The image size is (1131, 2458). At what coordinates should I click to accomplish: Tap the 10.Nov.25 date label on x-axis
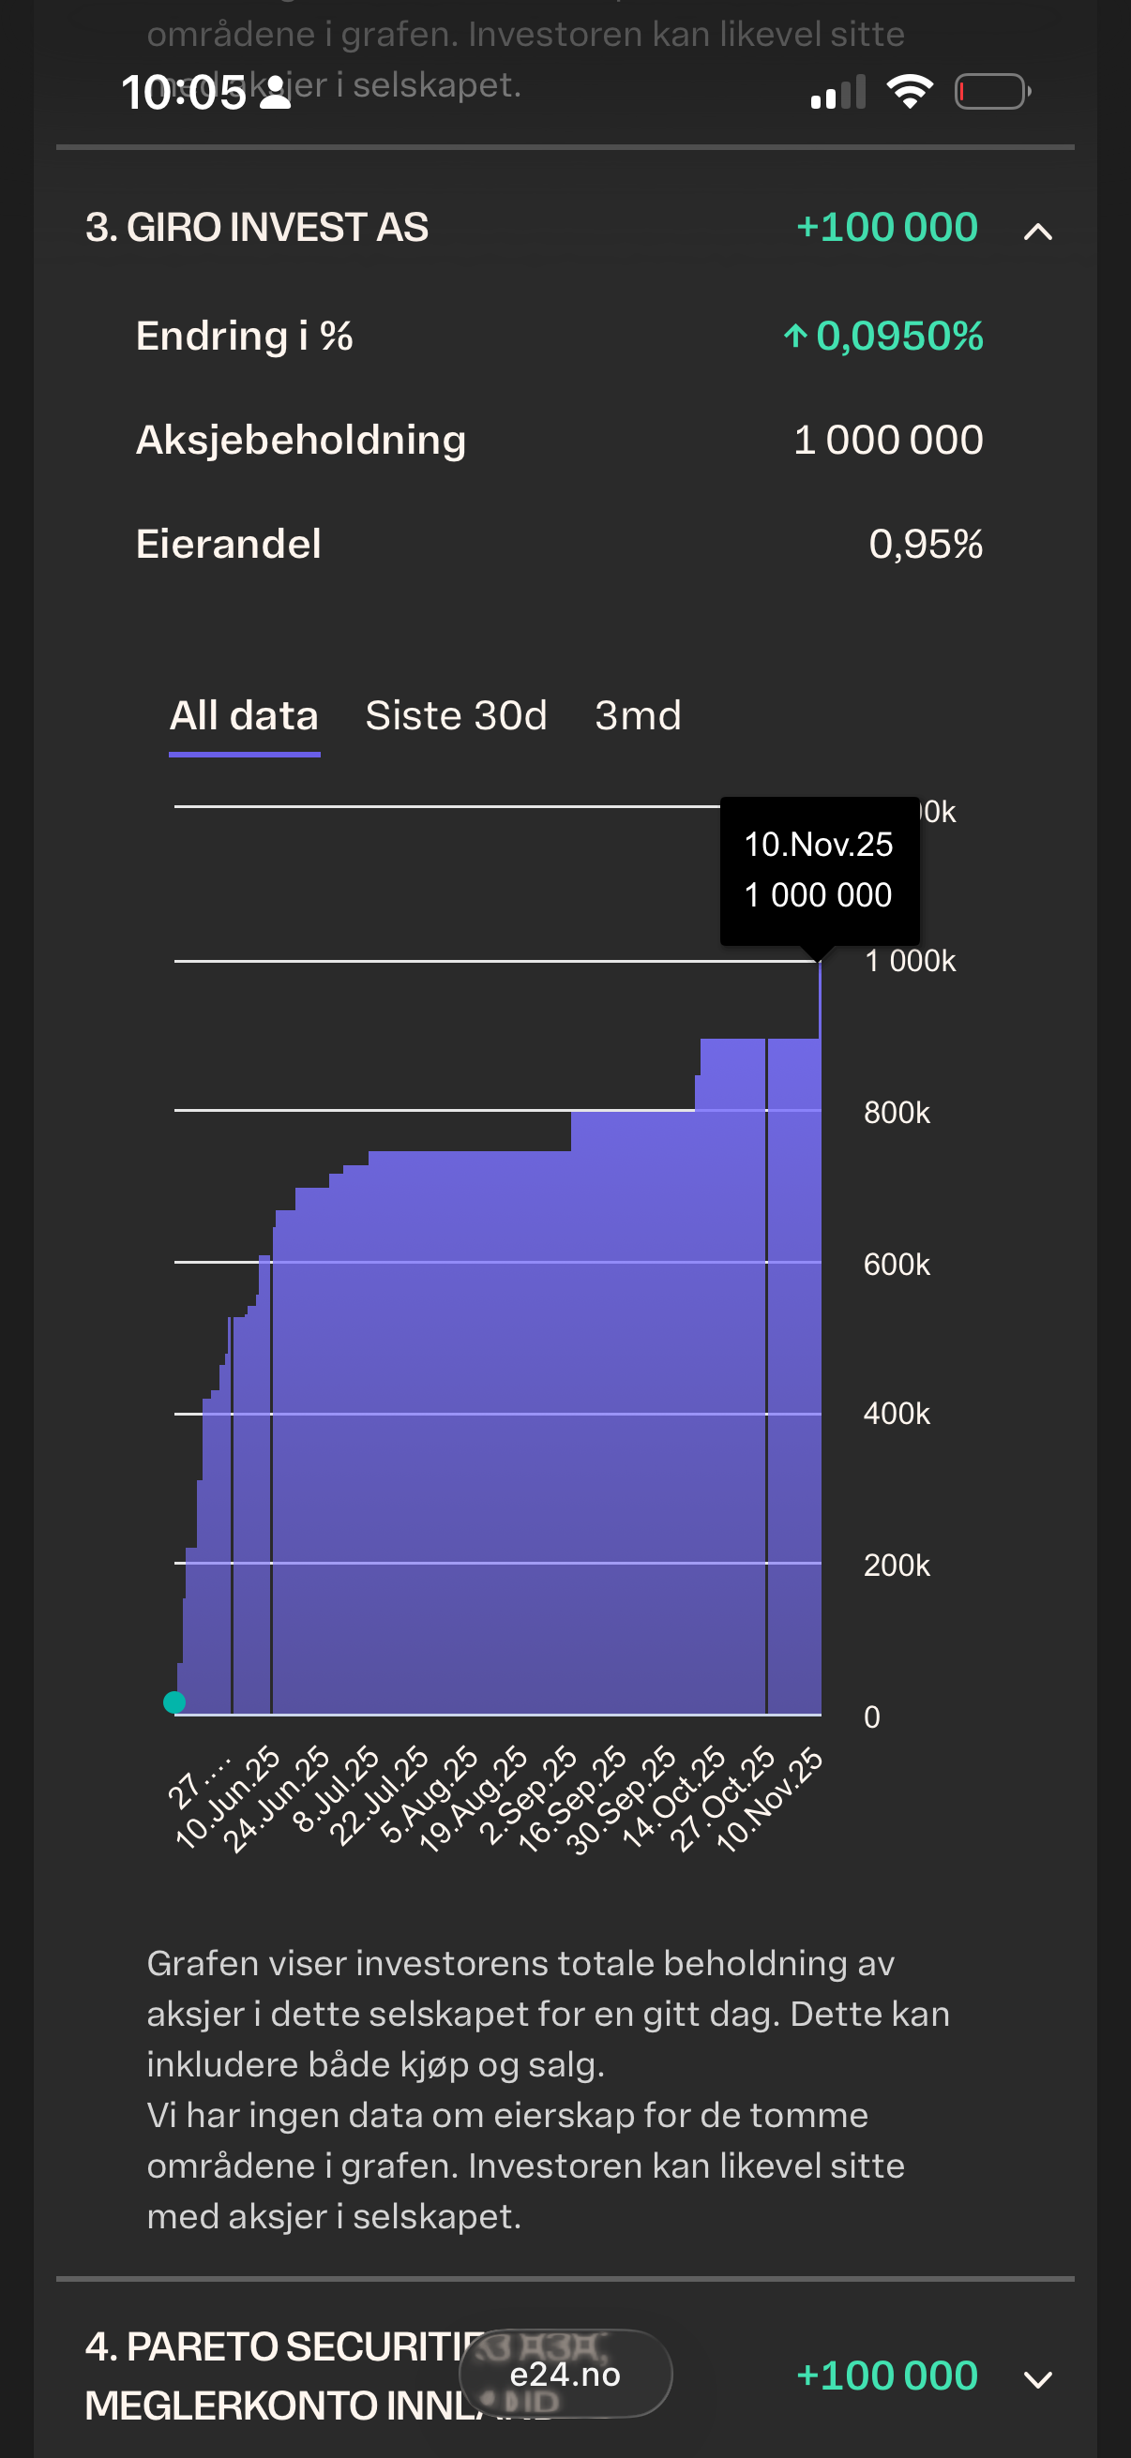point(770,1799)
